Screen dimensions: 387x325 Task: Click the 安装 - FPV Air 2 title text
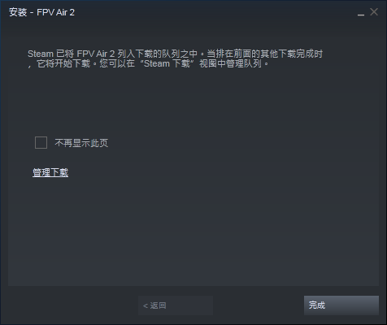click(x=41, y=12)
